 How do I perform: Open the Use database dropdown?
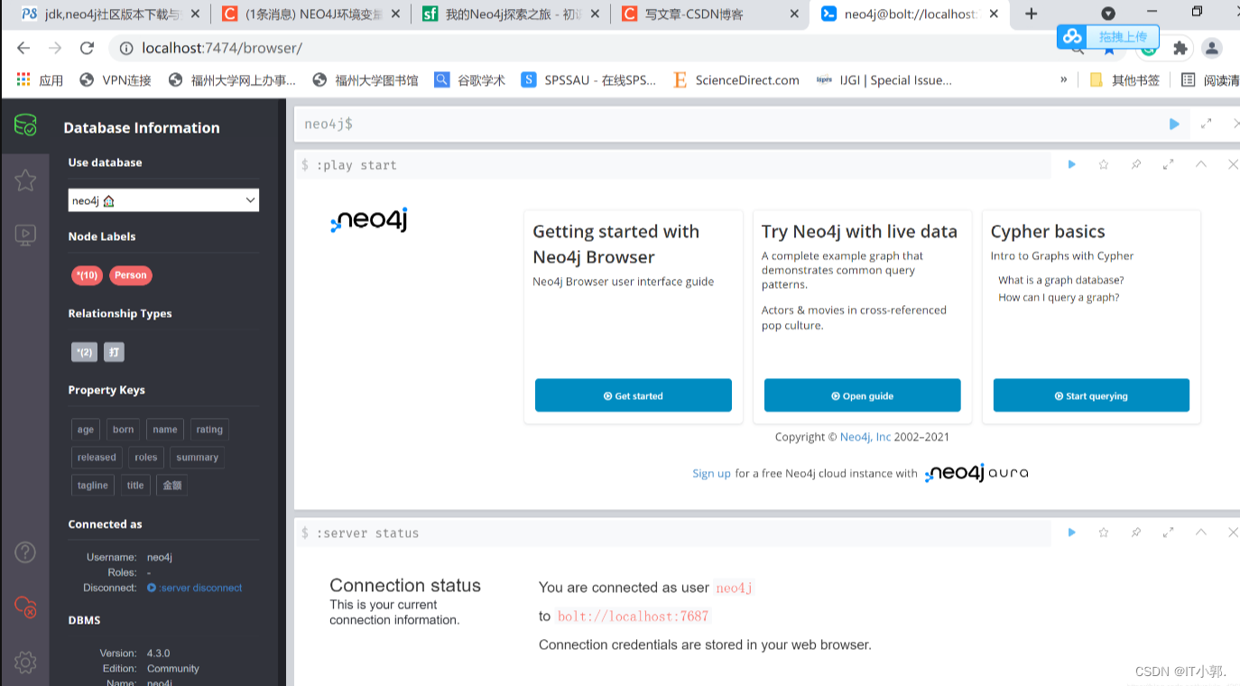pyautogui.click(x=163, y=200)
